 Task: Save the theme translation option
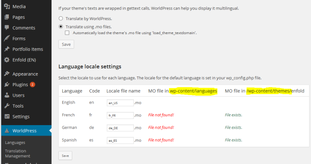coord(66,44)
